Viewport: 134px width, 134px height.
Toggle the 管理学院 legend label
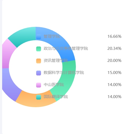pos(52,36)
